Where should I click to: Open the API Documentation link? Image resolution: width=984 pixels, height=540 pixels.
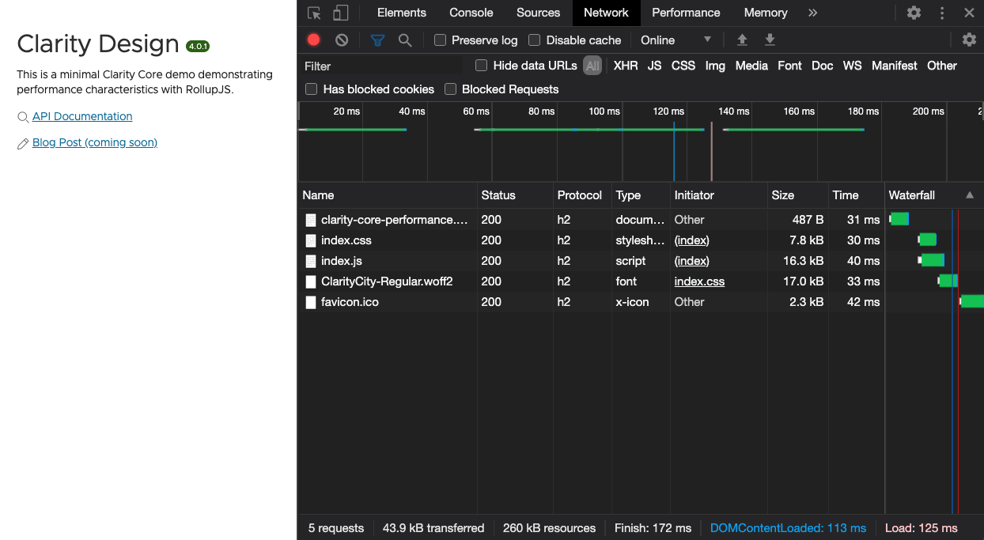click(82, 116)
